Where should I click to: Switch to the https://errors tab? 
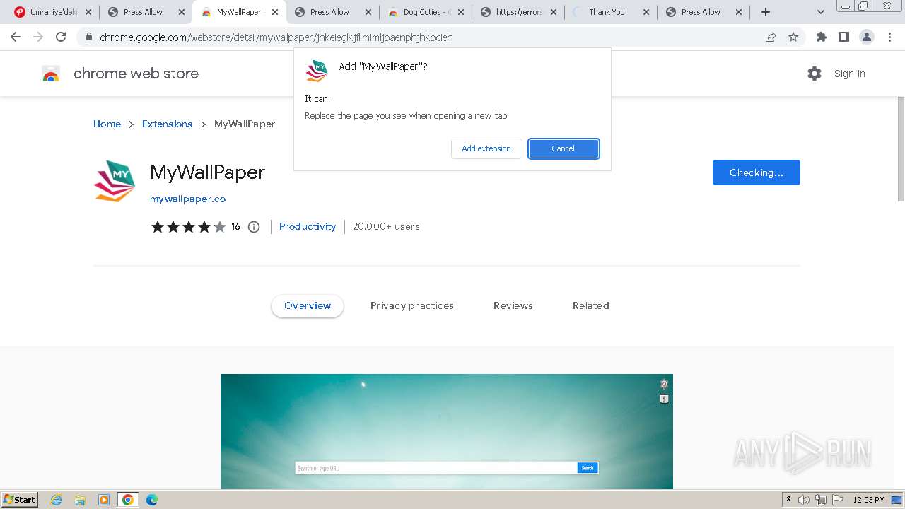(x=518, y=12)
